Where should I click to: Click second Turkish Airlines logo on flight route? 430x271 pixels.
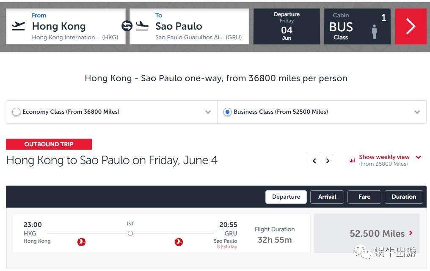(179, 242)
